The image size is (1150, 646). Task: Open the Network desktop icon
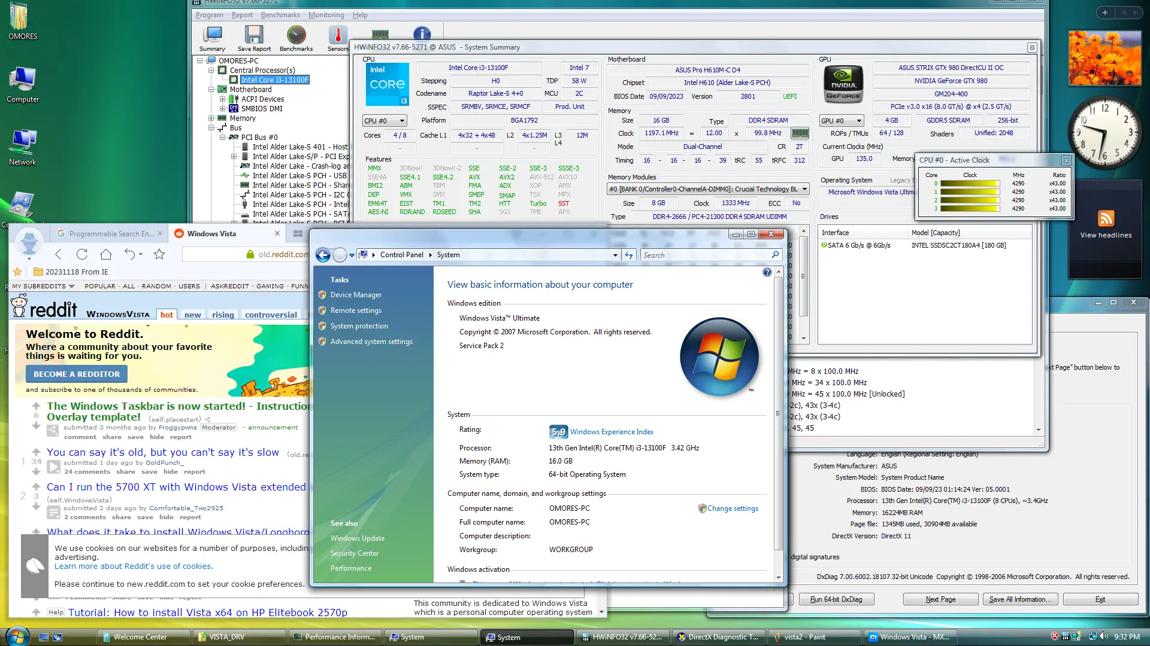(23, 148)
